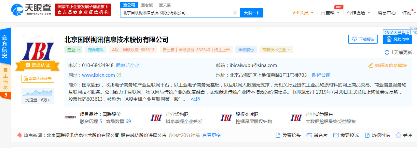Click the 数据纠错 icon

point(367,135)
